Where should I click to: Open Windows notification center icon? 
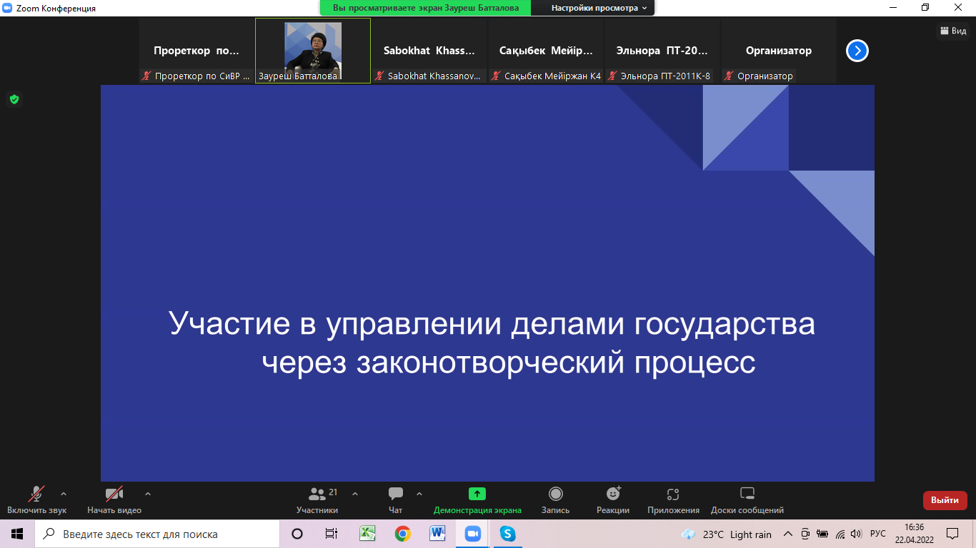coord(952,534)
